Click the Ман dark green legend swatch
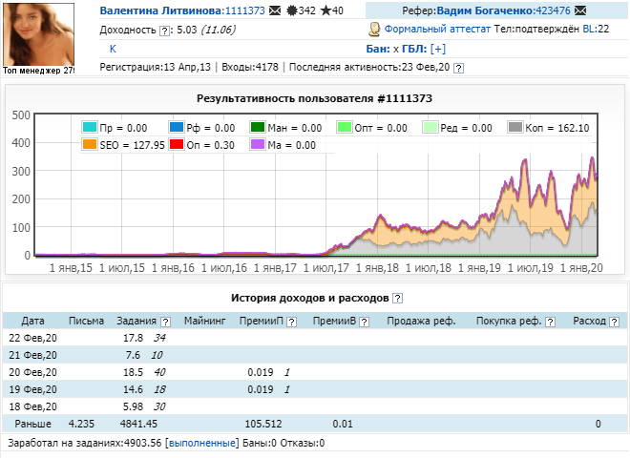 (x=257, y=127)
